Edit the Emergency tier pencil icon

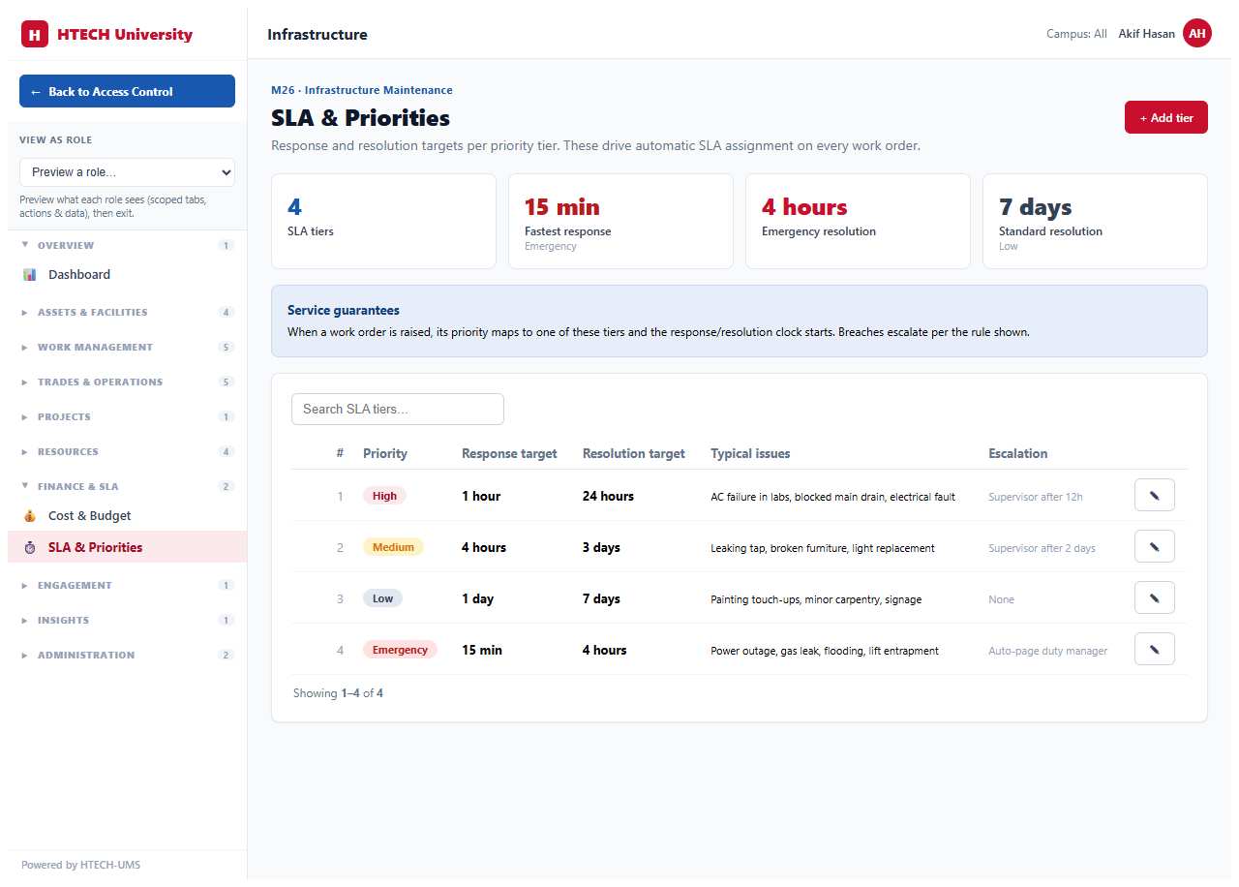1154,649
